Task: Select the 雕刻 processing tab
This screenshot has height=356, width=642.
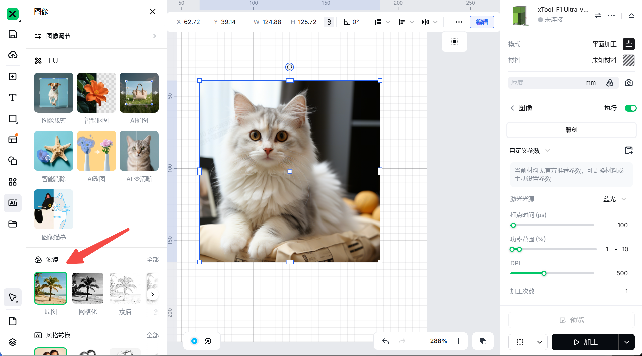Action: [x=571, y=130]
